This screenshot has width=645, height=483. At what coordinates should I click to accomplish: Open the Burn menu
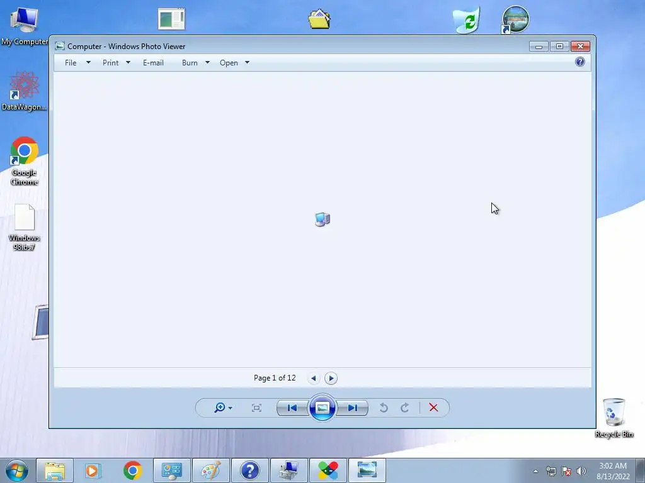tap(190, 63)
